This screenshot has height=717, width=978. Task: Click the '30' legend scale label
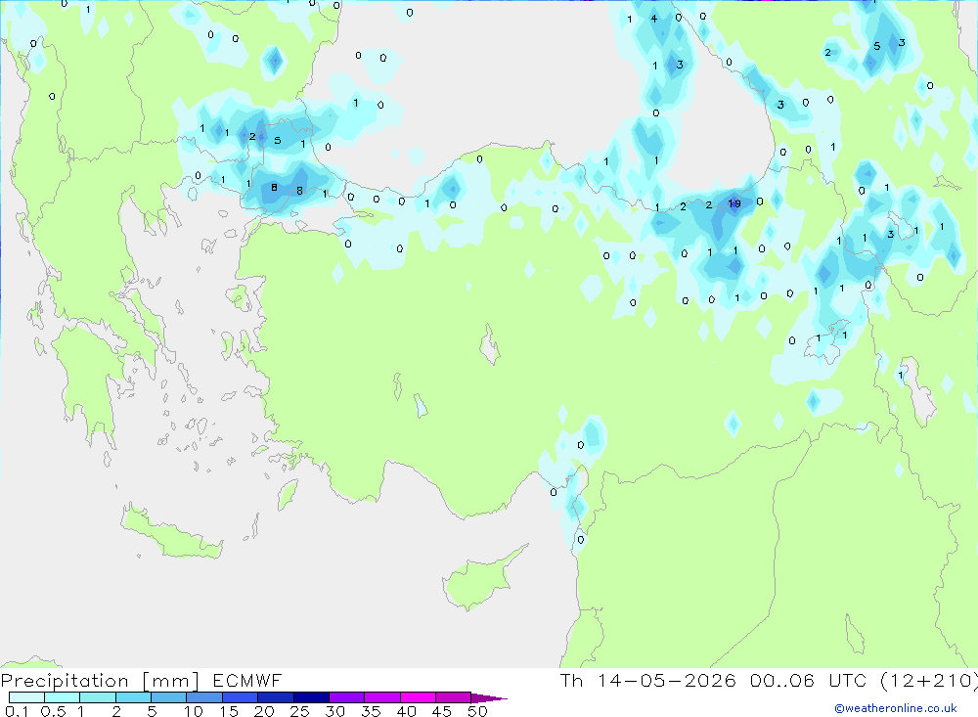click(x=334, y=711)
